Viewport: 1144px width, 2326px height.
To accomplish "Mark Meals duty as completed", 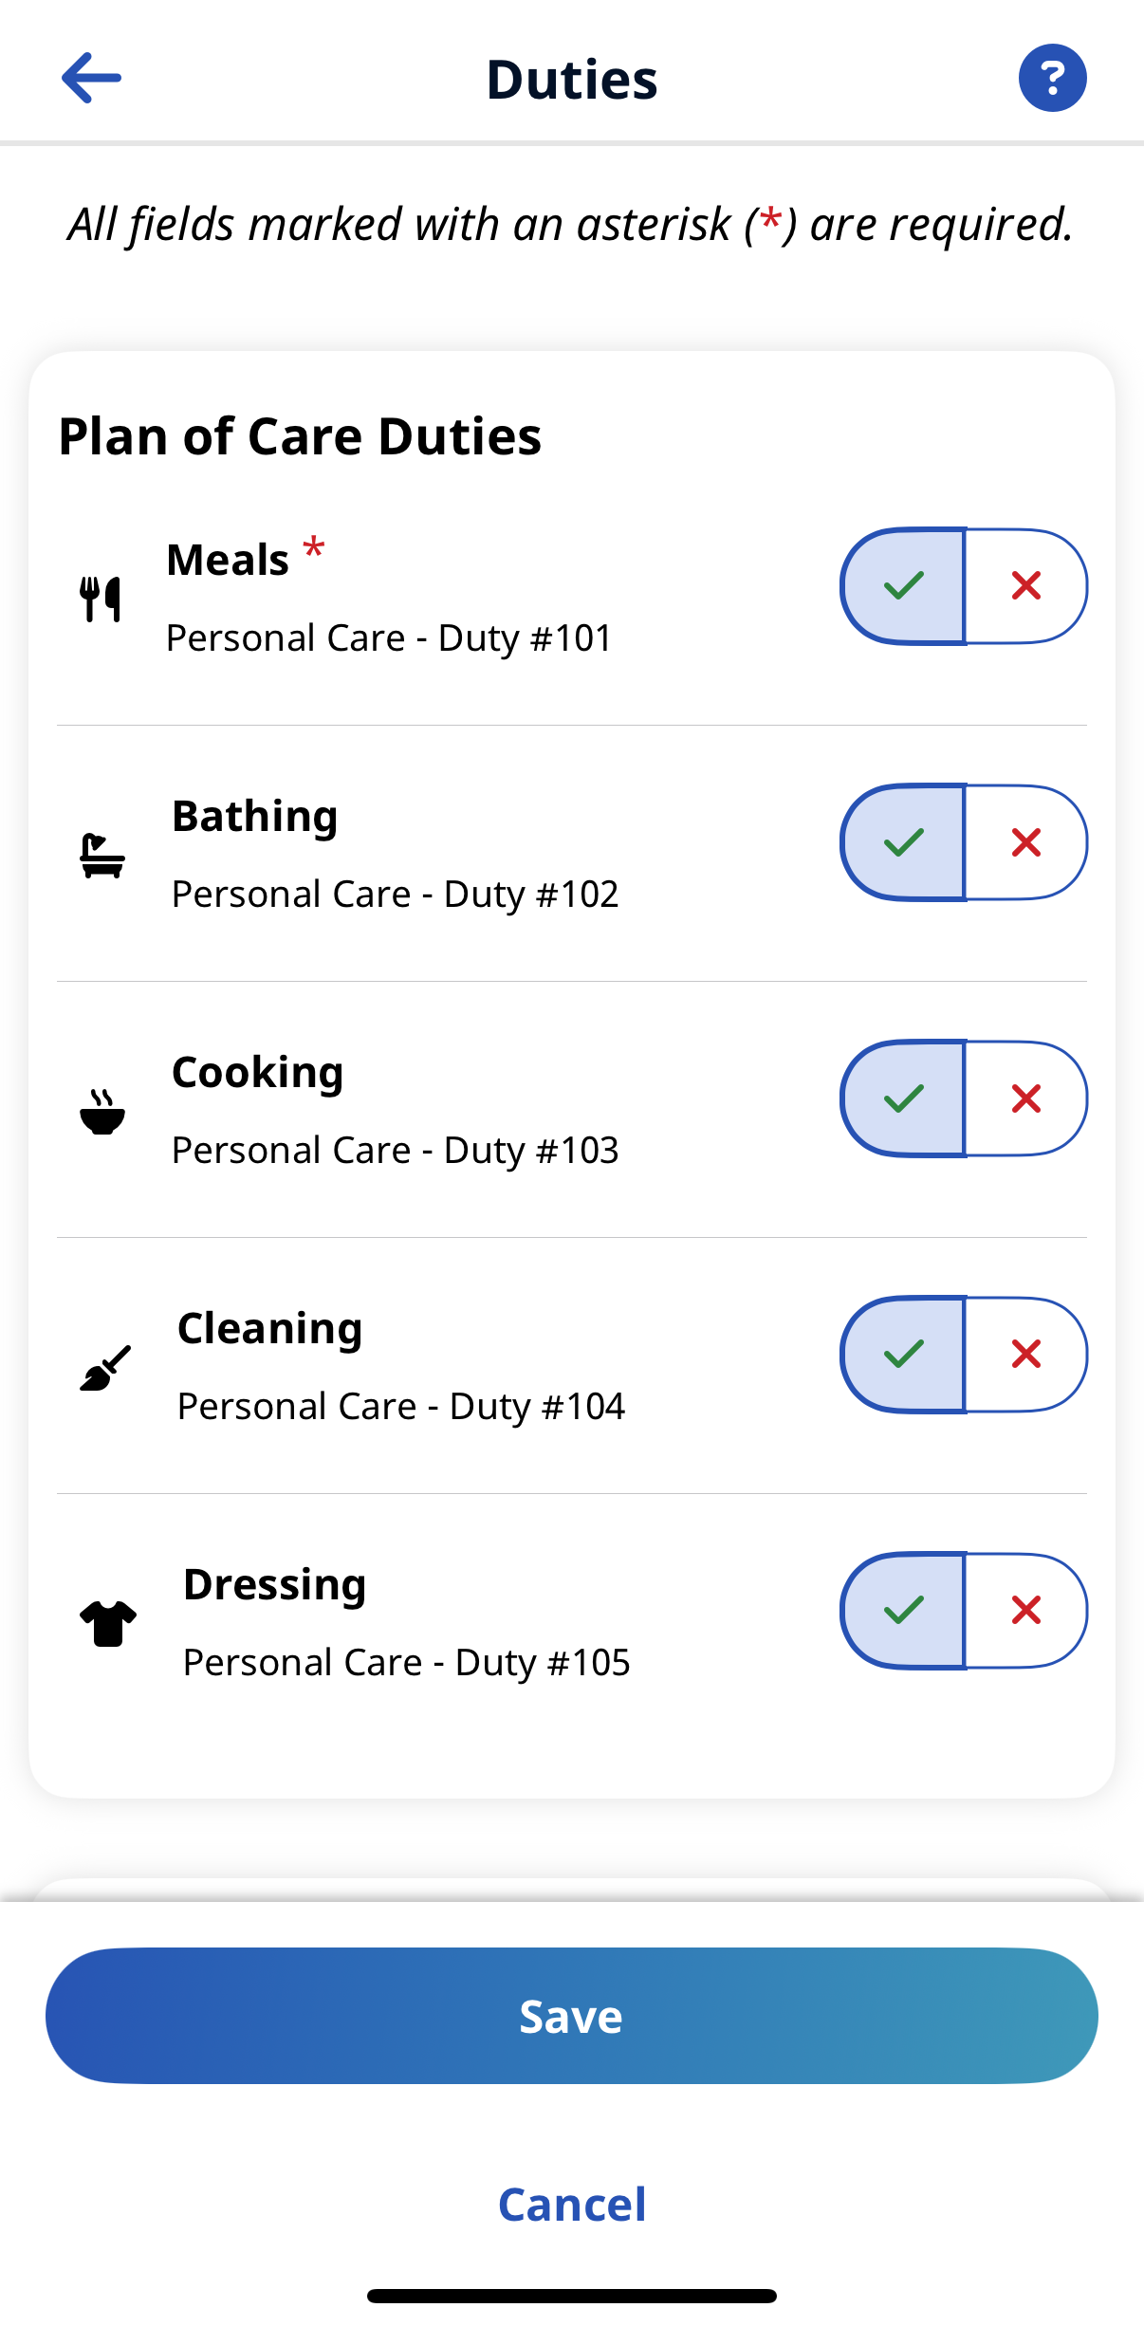I will point(903,586).
